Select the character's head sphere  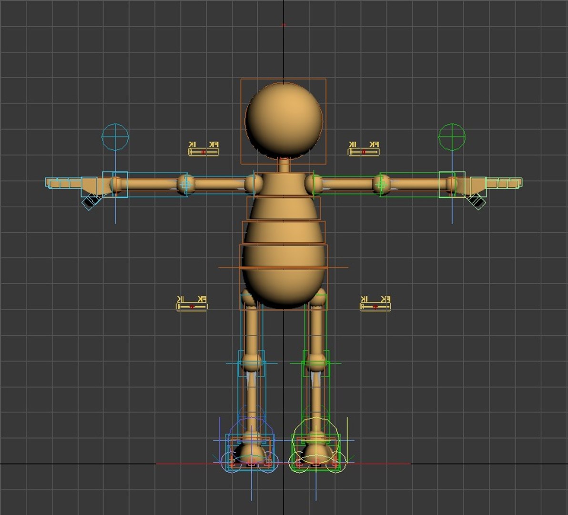point(284,120)
